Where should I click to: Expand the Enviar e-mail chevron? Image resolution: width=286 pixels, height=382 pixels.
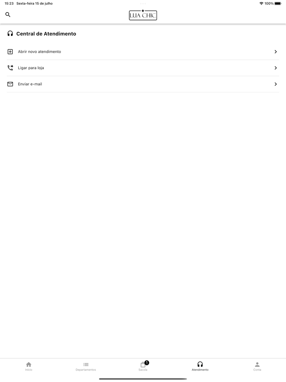[275, 84]
